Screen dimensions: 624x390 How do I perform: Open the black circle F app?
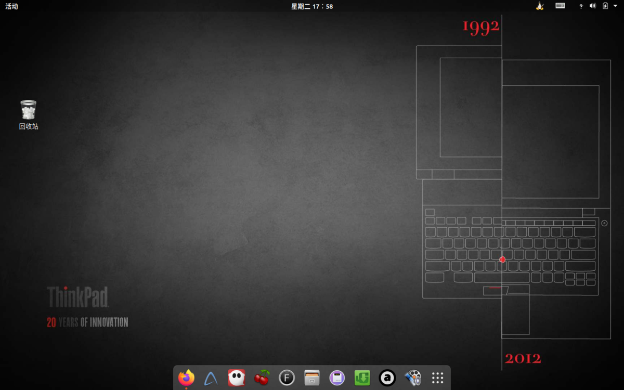click(x=287, y=378)
